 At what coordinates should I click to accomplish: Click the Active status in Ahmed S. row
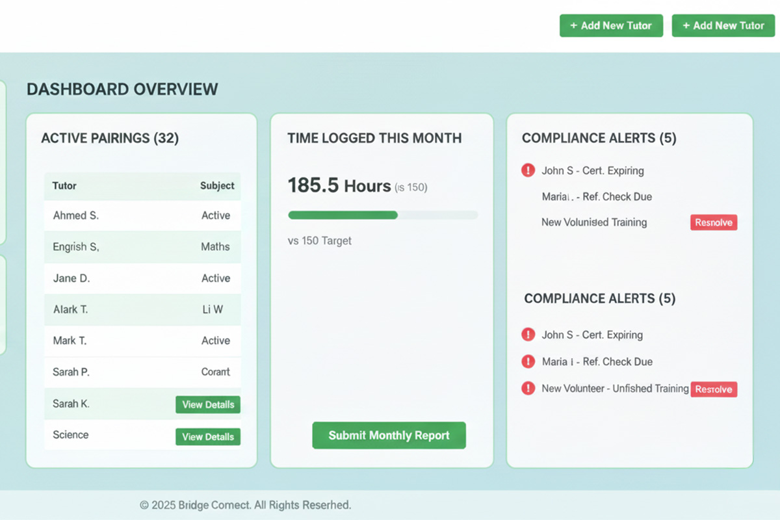[216, 216]
